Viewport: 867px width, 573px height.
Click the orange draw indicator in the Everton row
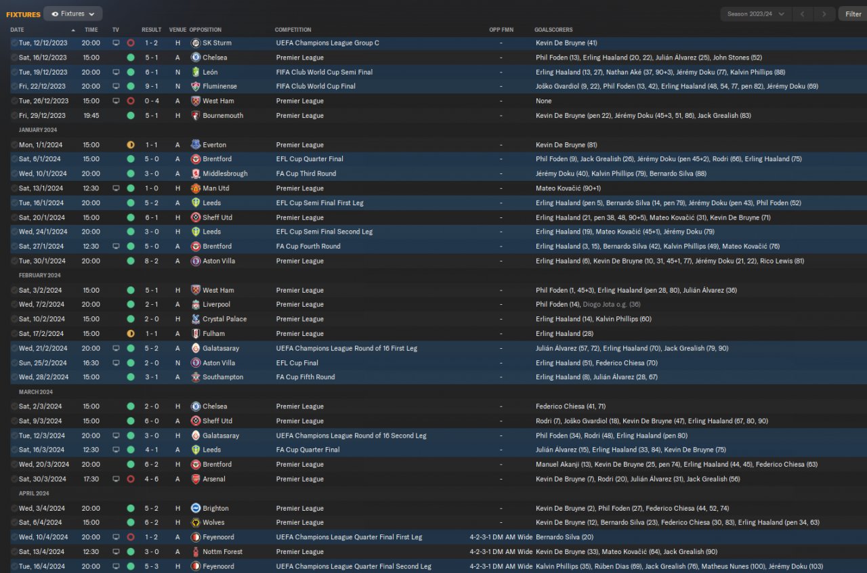click(131, 145)
